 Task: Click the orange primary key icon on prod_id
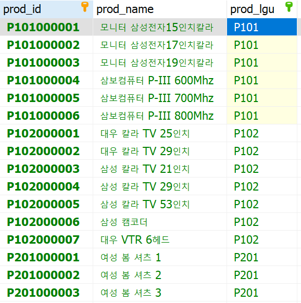(x=85, y=7)
